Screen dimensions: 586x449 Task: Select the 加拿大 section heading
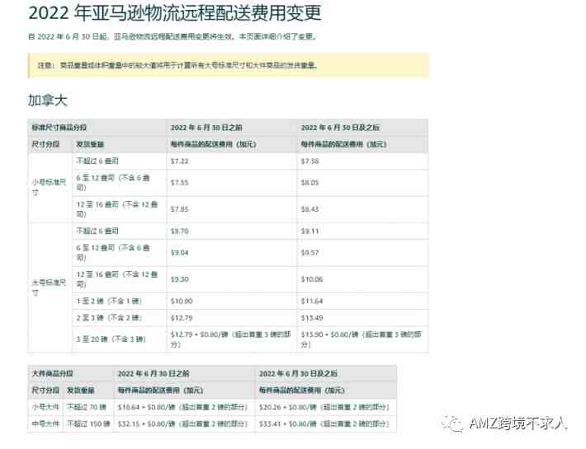(x=48, y=101)
